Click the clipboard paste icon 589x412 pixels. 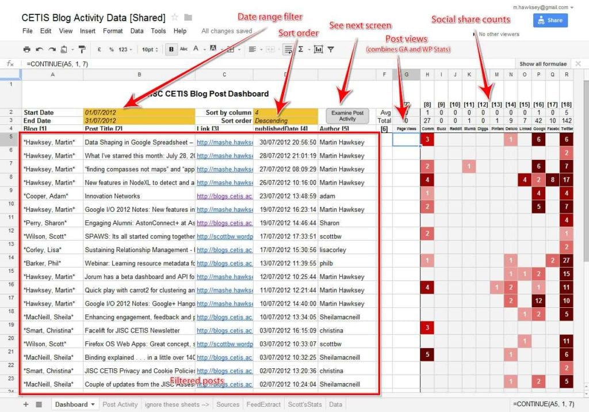click(64, 49)
